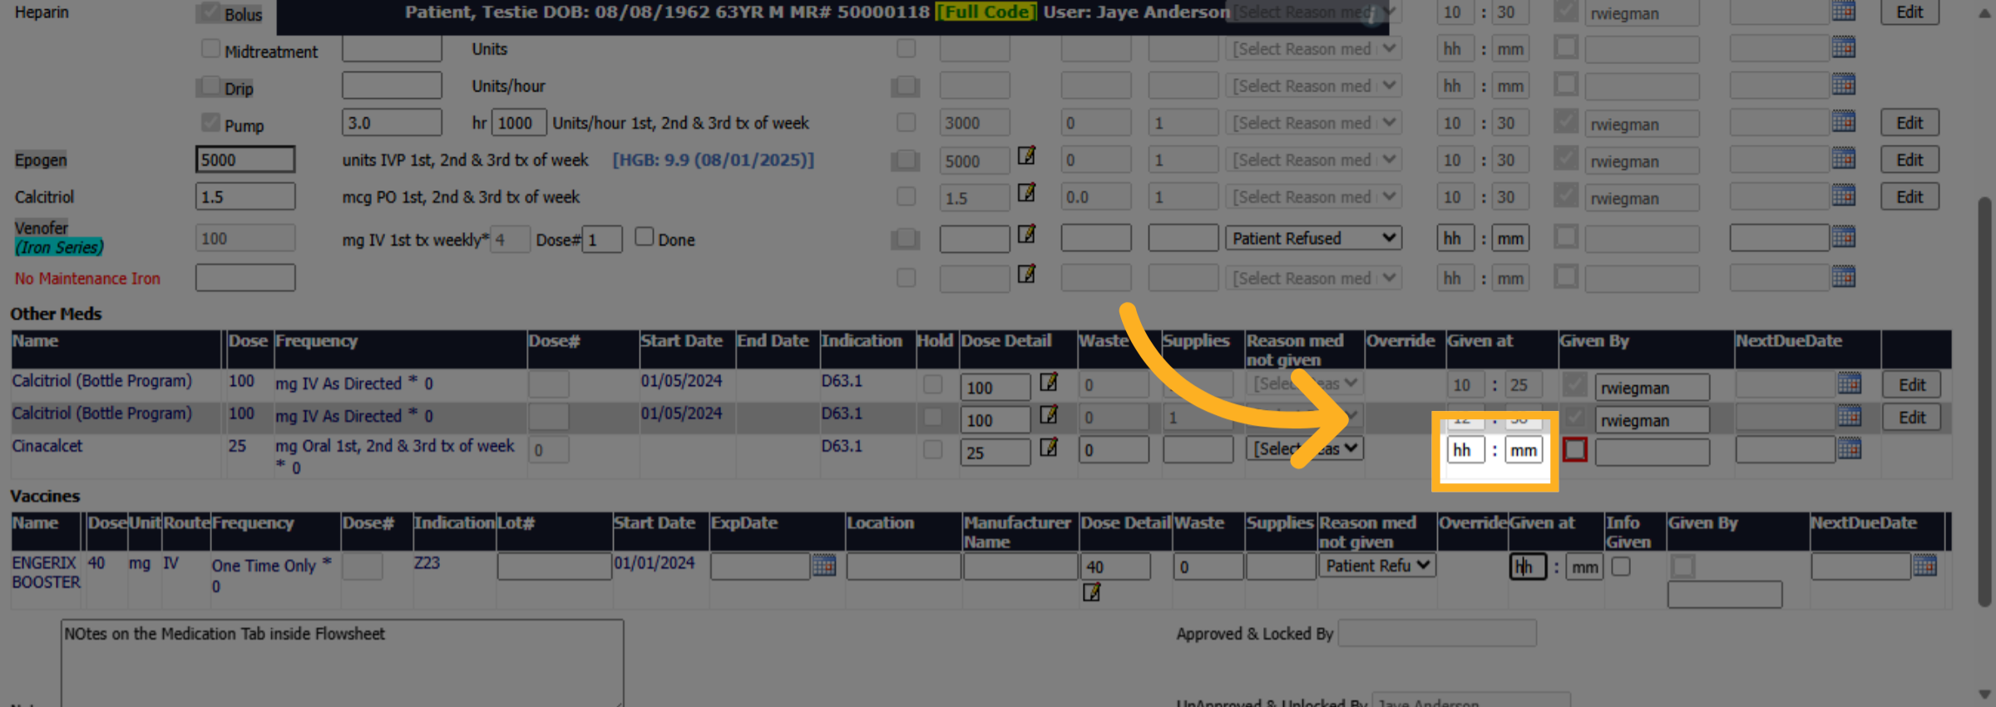Click ENGERIX BOOSTER dose detail note icon
Viewport: 1996px width, 707px height.
tap(1091, 592)
